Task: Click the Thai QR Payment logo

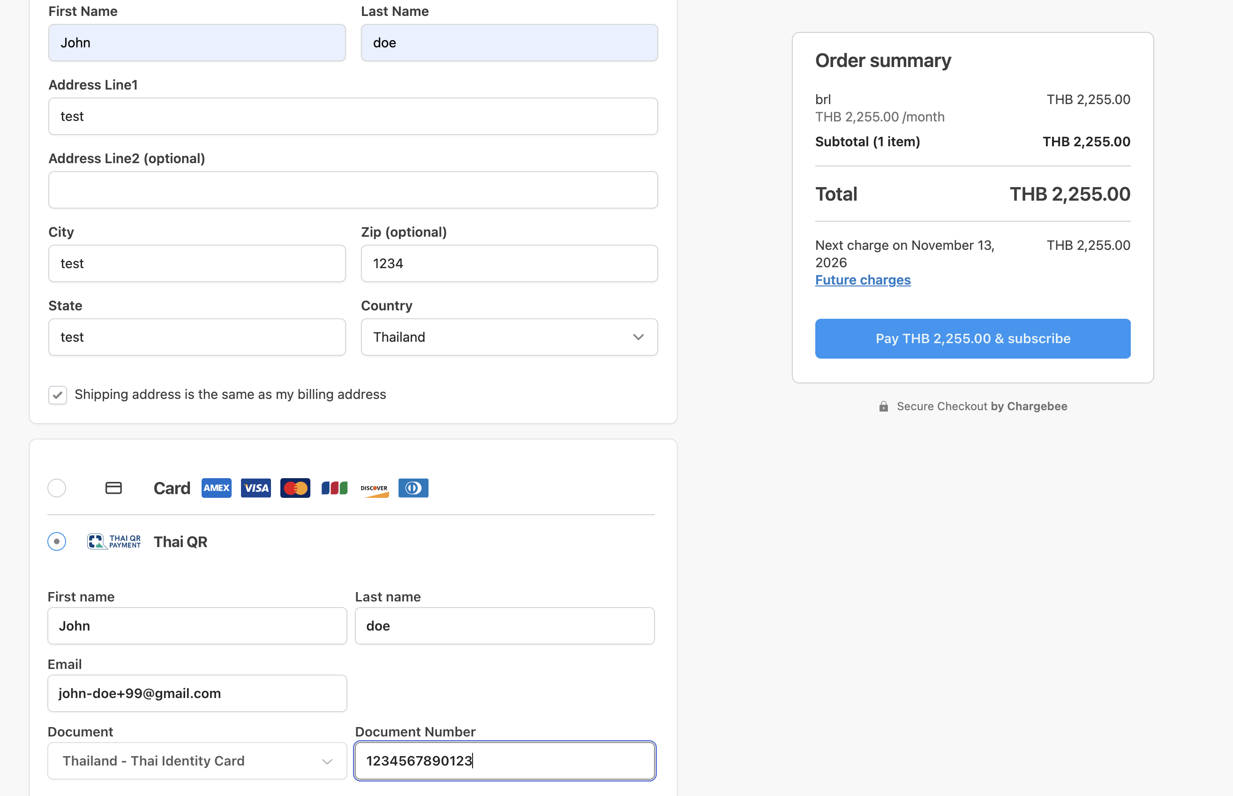Action: coord(113,541)
